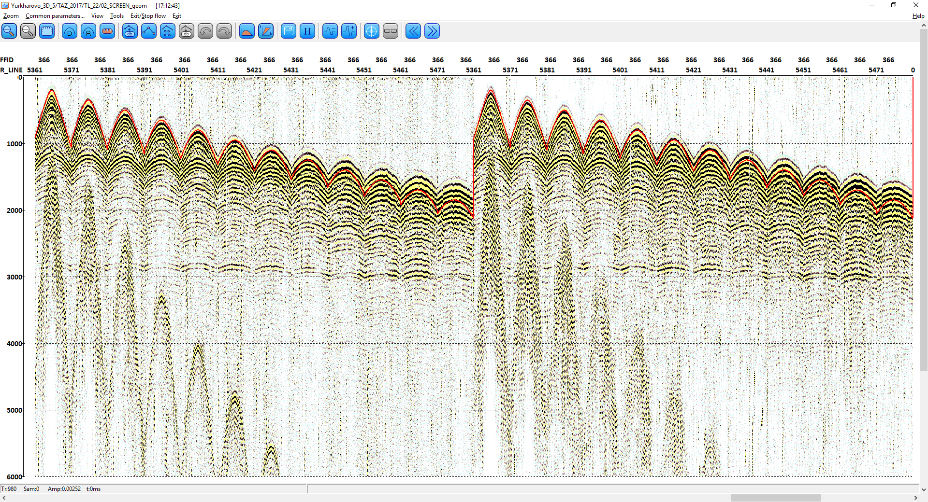Select the zoom in magnifier tool
Viewport: 928px width, 502px height.
click(x=9, y=31)
